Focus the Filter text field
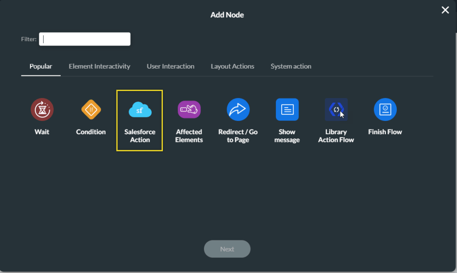This screenshot has height=273, width=457. [85, 39]
